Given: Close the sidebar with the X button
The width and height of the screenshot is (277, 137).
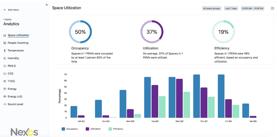Looking at the screenshot, I should [x=47, y=5].
